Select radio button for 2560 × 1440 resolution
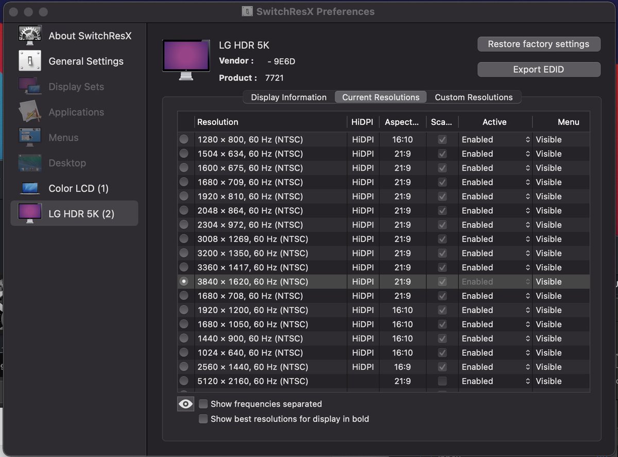The height and width of the screenshot is (457, 618). point(184,367)
